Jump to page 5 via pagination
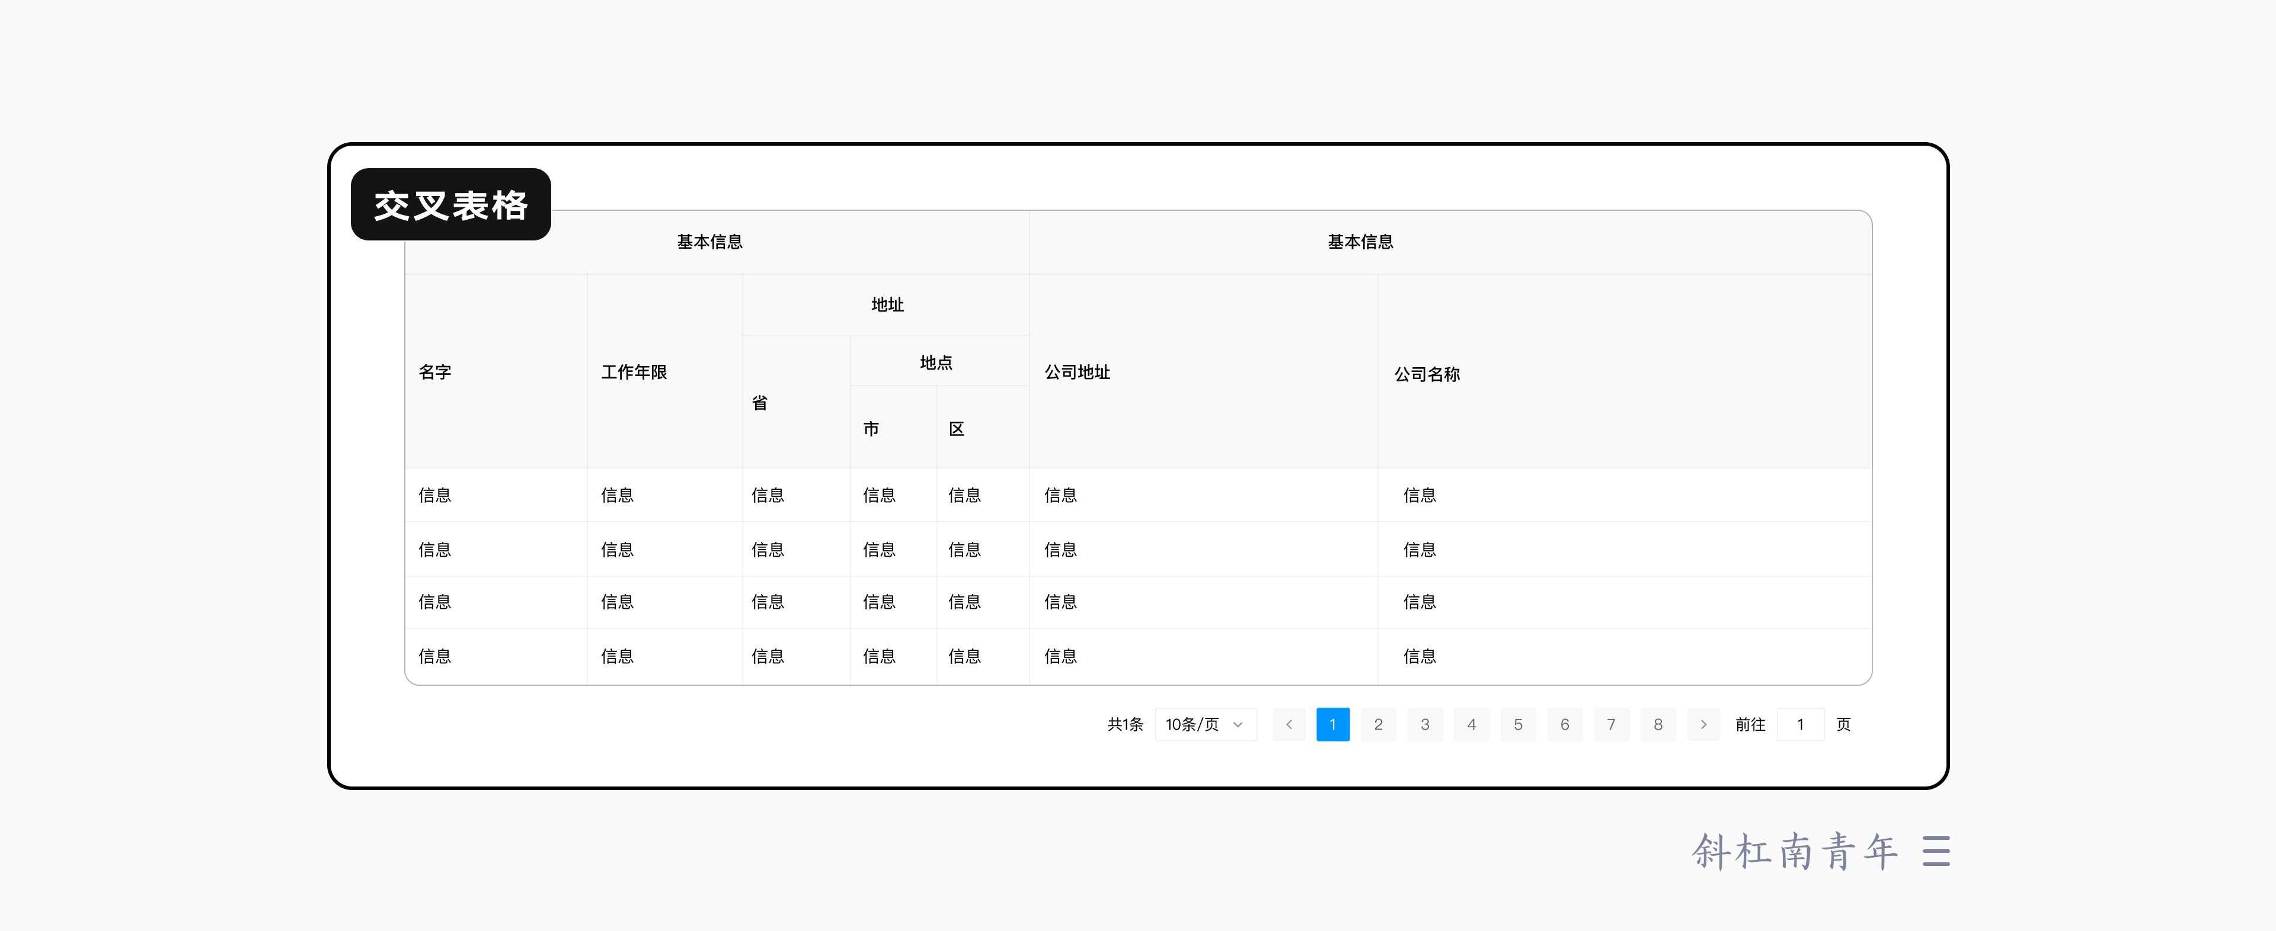Viewport: 2276px width, 931px height. click(1518, 724)
